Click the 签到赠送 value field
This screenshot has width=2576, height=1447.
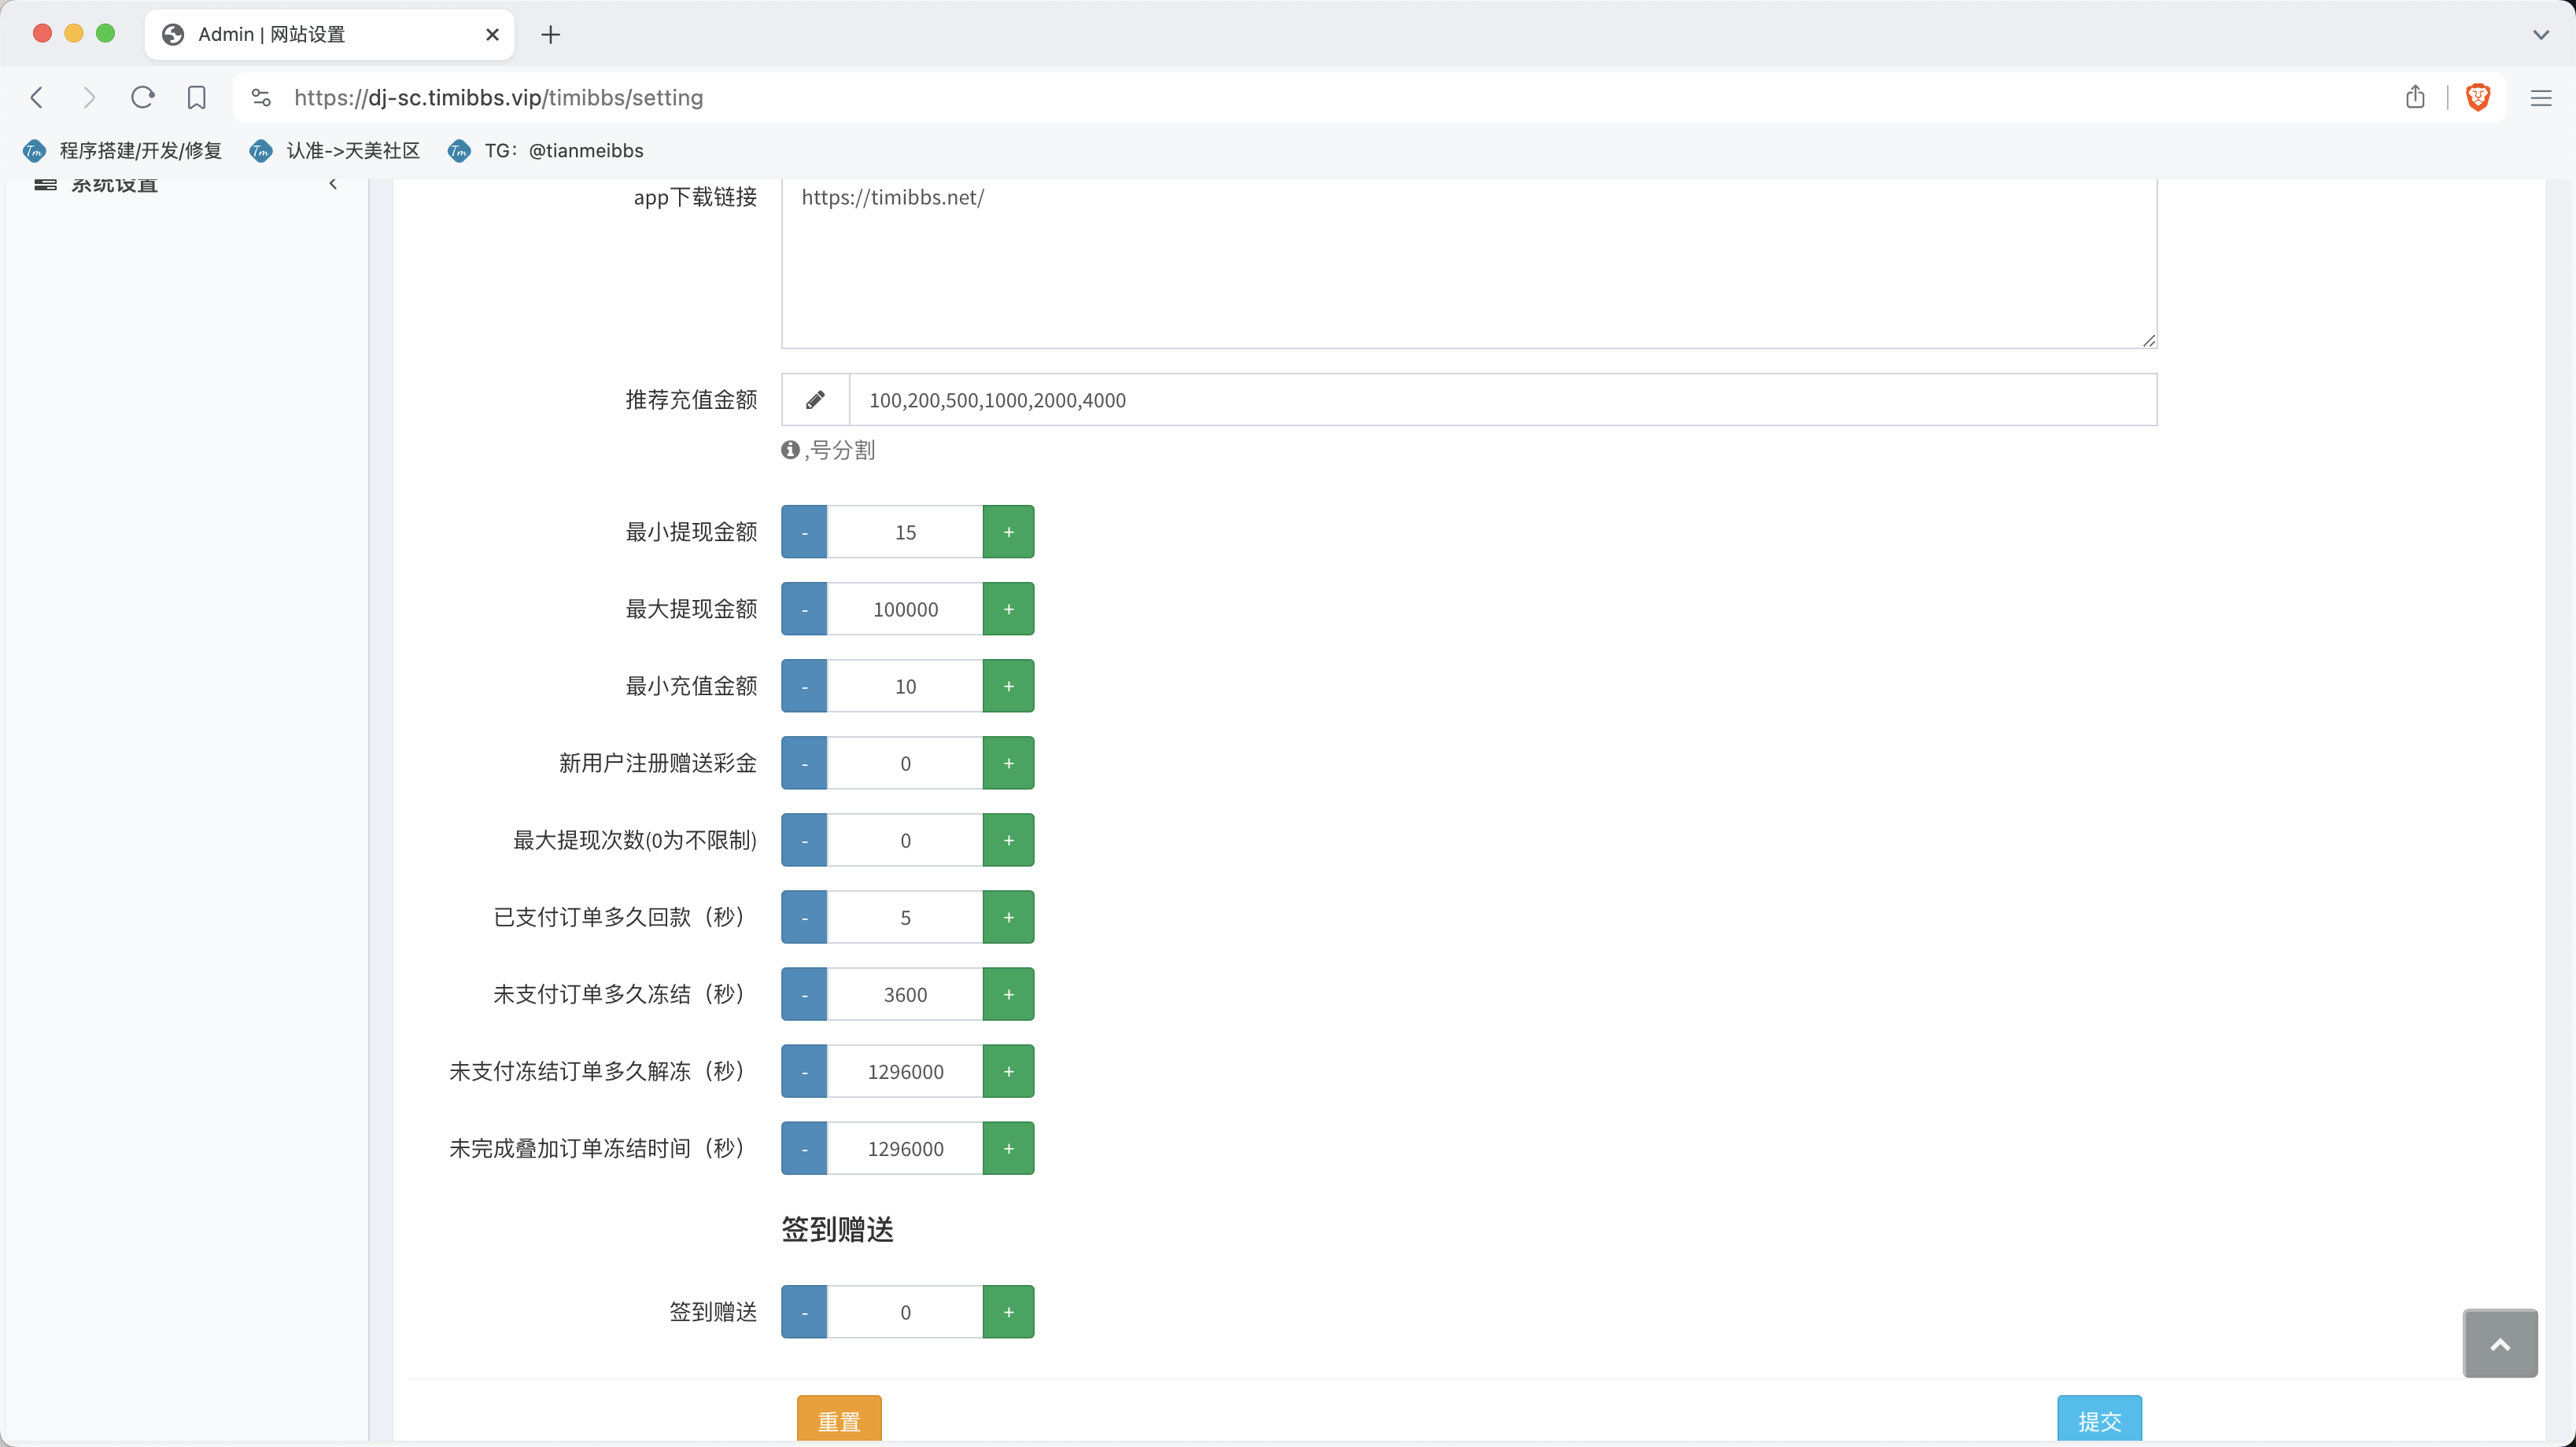(905, 1311)
